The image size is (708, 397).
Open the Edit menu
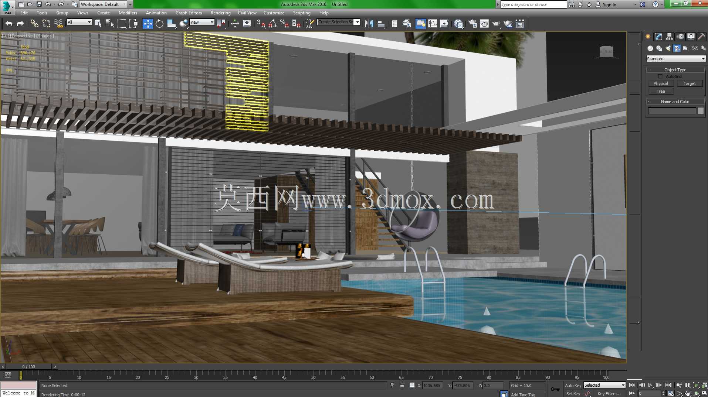tap(24, 13)
